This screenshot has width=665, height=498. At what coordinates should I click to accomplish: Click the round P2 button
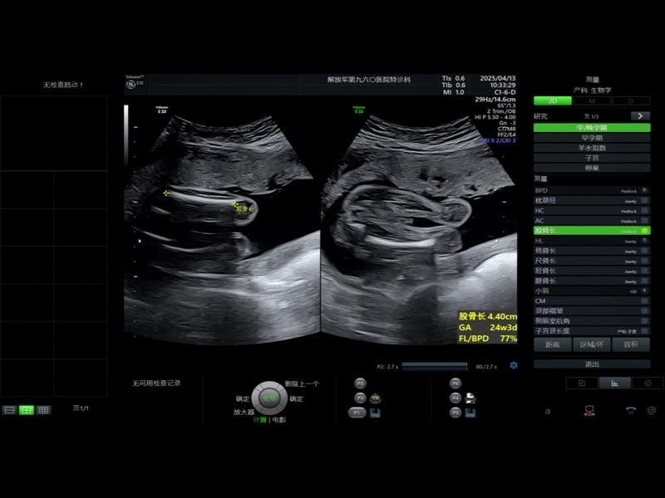click(455, 413)
